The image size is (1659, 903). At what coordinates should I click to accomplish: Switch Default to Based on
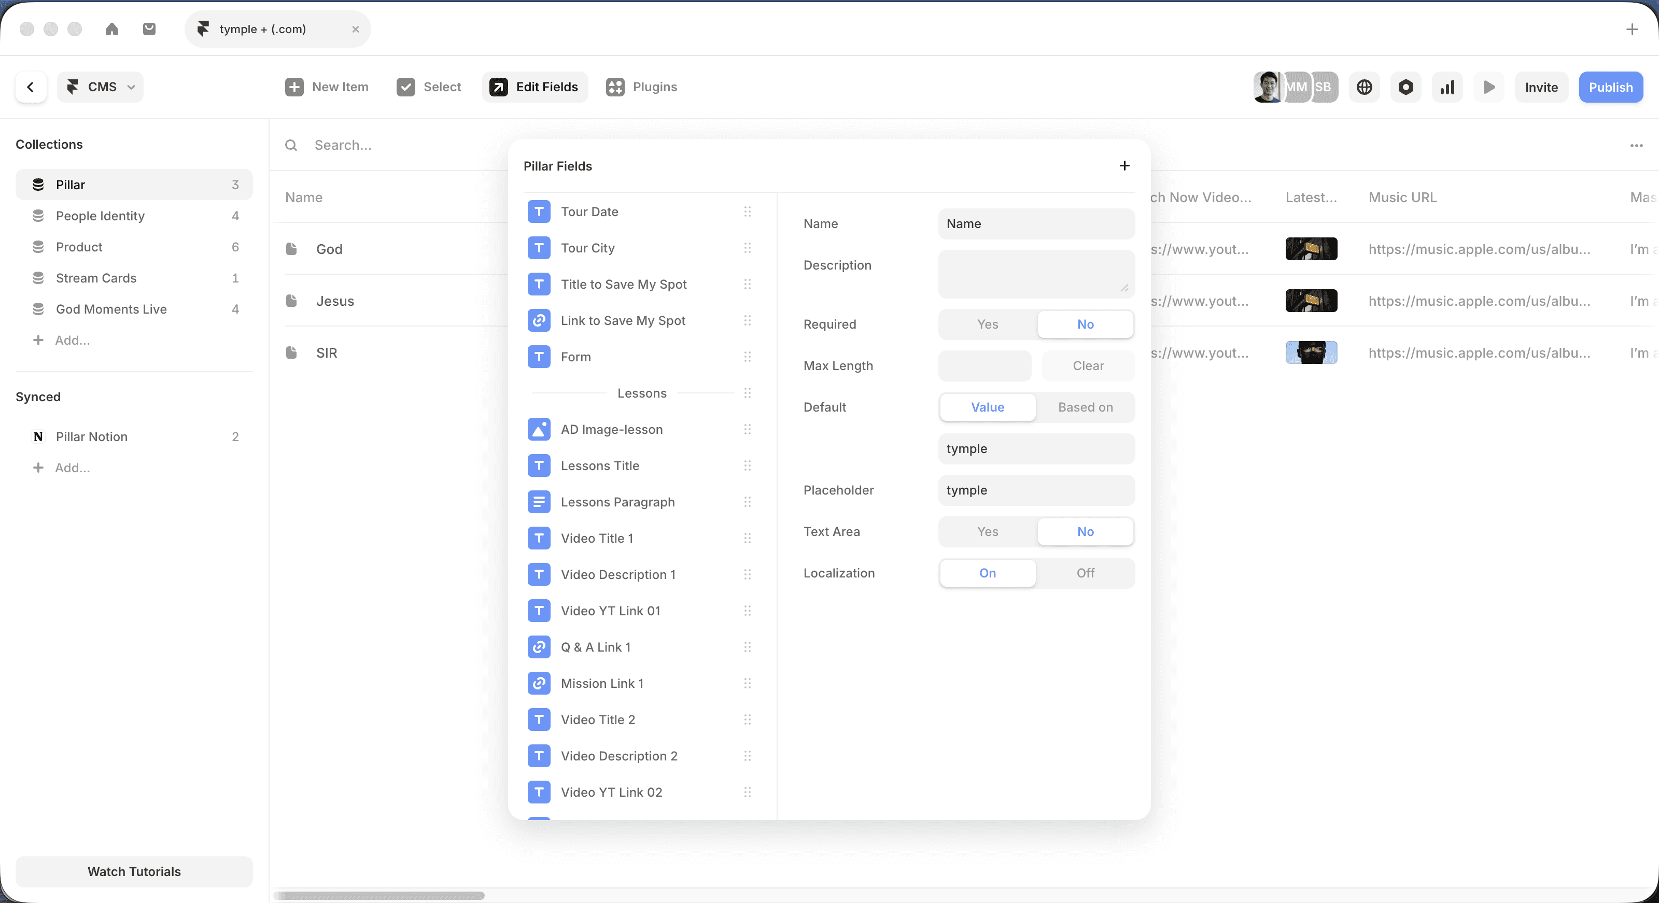coord(1085,407)
